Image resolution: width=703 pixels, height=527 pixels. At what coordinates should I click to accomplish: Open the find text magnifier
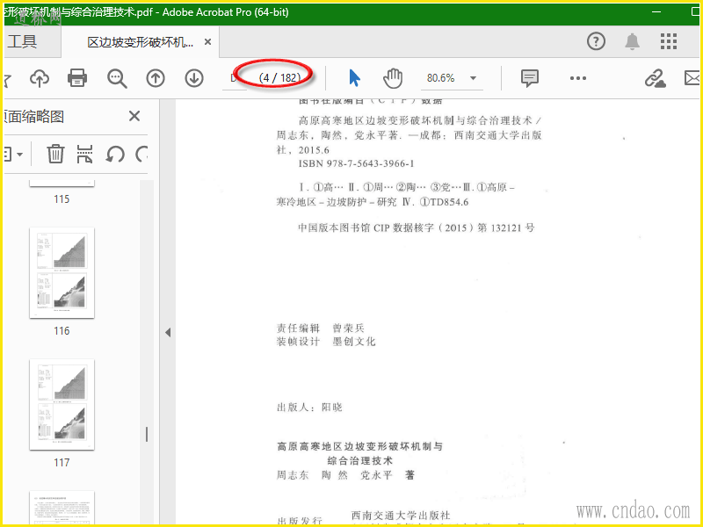tap(117, 78)
